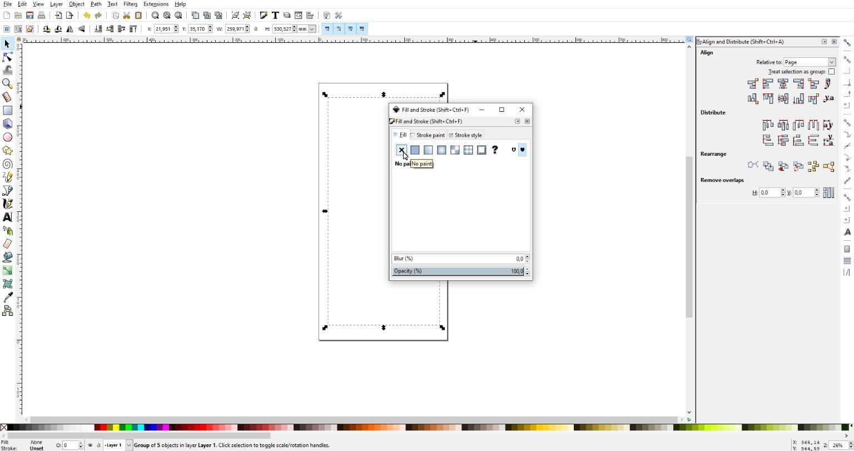
Task: Select the Color dropper tool
Action: coord(7,298)
